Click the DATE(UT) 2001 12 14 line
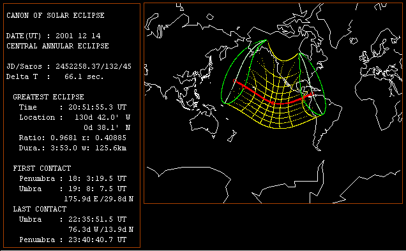The width and height of the screenshot is (406, 251). pyautogui.click(x=54, y=36)
